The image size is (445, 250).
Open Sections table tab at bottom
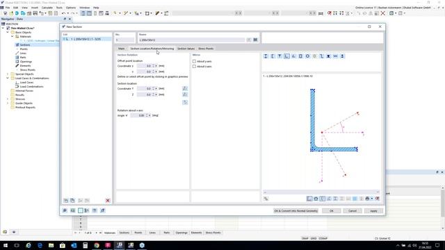pyautogui.click(x=124, y=233)
